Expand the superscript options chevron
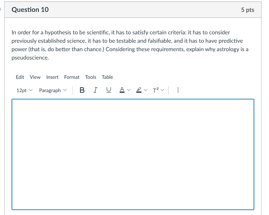 coord(162,90)
